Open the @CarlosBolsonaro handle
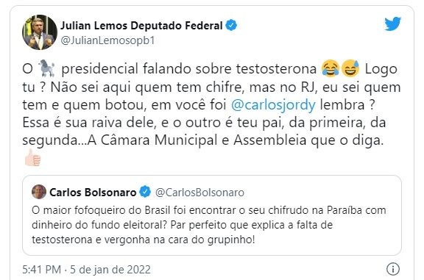The image size is (424, 280). tap(199, 193)
